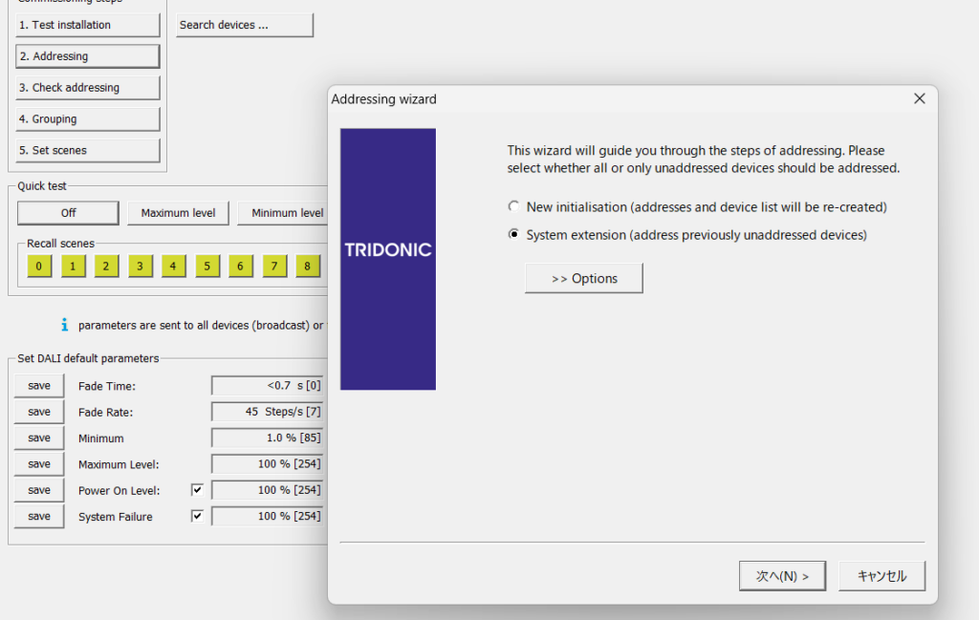Click the 1. Test installation step button
Viewport: 979px width, 620px height.
(87, 25)
